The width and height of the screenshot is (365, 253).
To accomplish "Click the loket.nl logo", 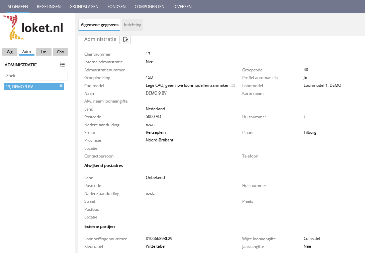I will click(x=33, y=28).
